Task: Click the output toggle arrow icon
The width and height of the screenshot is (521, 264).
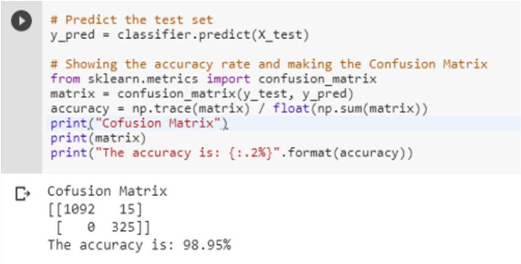Action: pyautogui.click(x=23, y=194)
